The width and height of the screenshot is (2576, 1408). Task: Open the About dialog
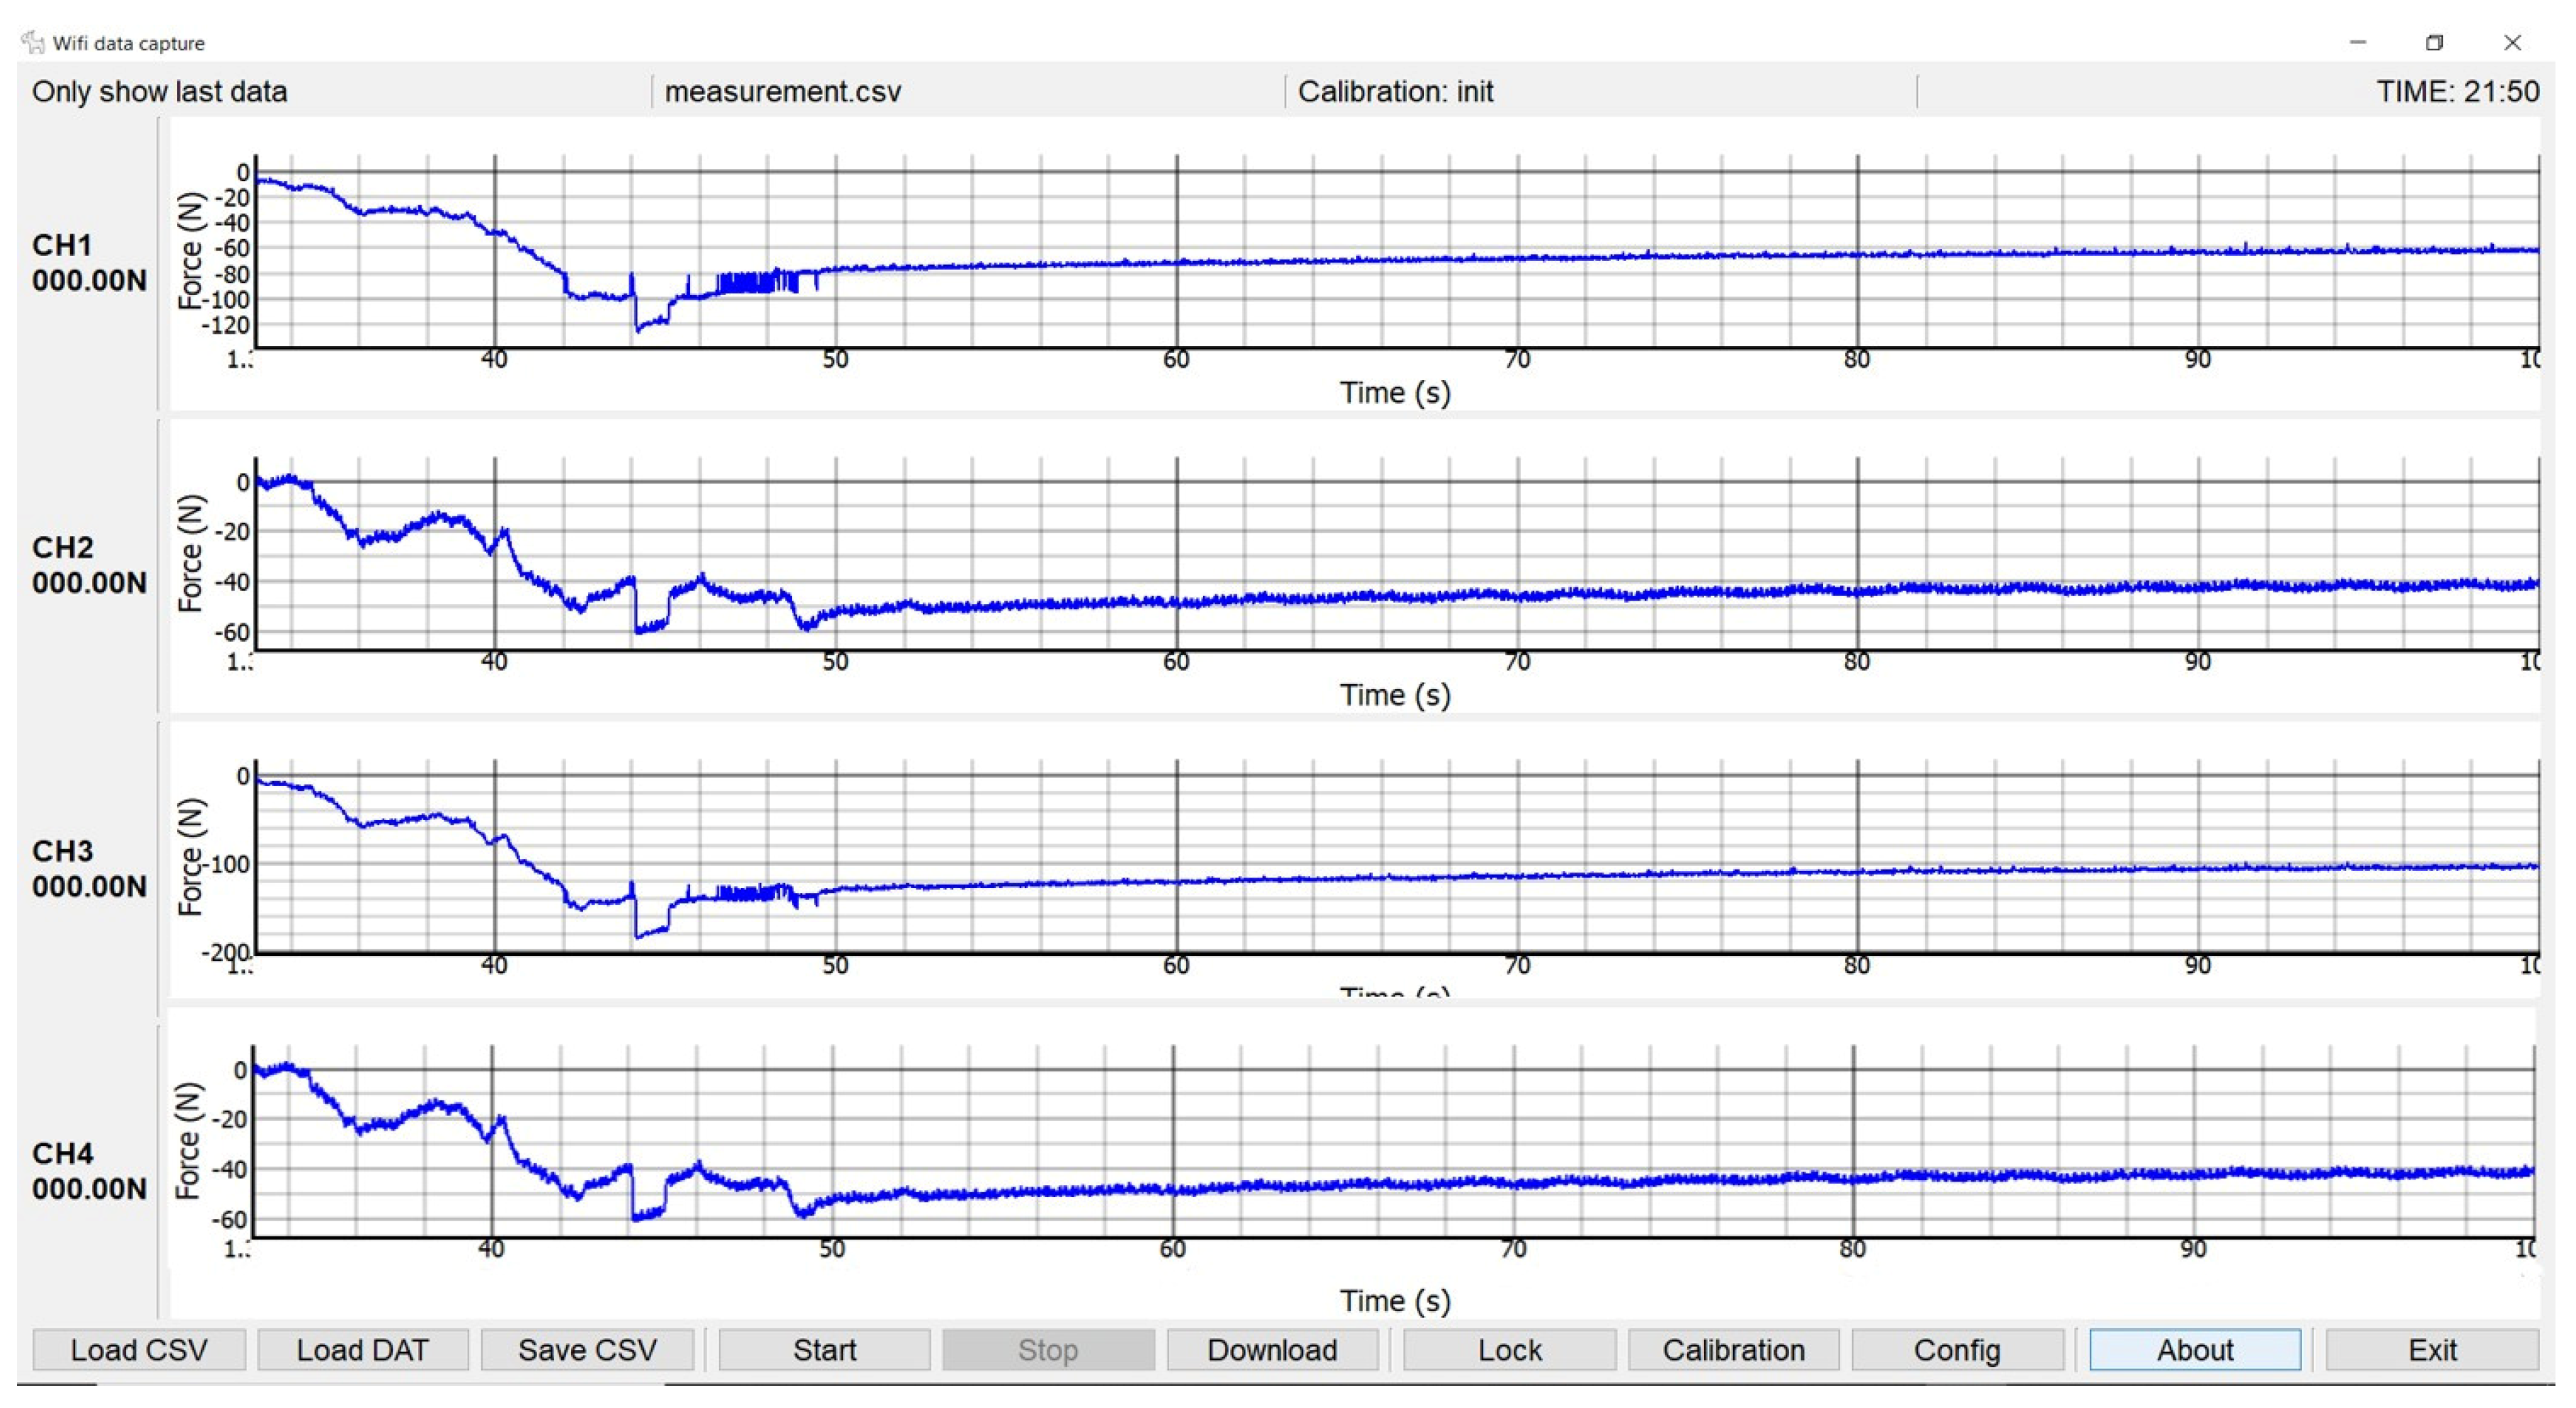pyautogui.click(x=2194, y=1349)
